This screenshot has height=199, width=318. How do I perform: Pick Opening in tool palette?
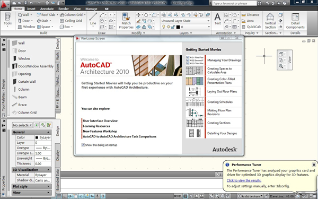click(22, 74)
